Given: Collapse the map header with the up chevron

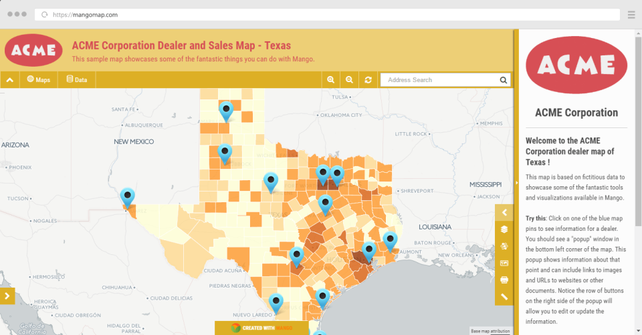Looking at the screenshot, I should [x=10, y=80].
